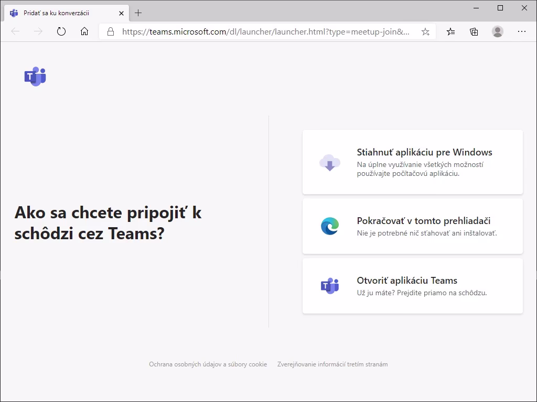Close the 'Pridať sa ku konverzácii' tab
The height and width of the screenshot is (402, 537).
tap(121, 13)
